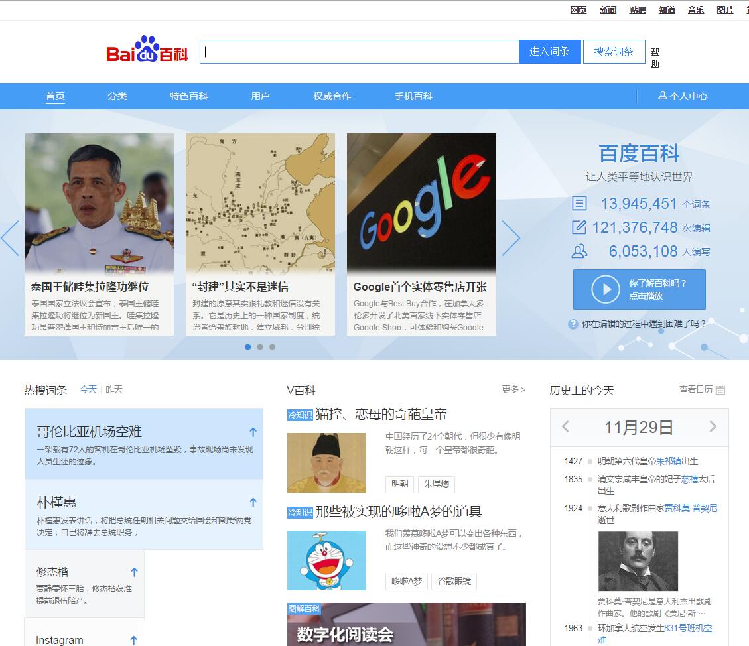Open the 首页 nav tab
Screen dimensions: 749x646
[56, 96]
